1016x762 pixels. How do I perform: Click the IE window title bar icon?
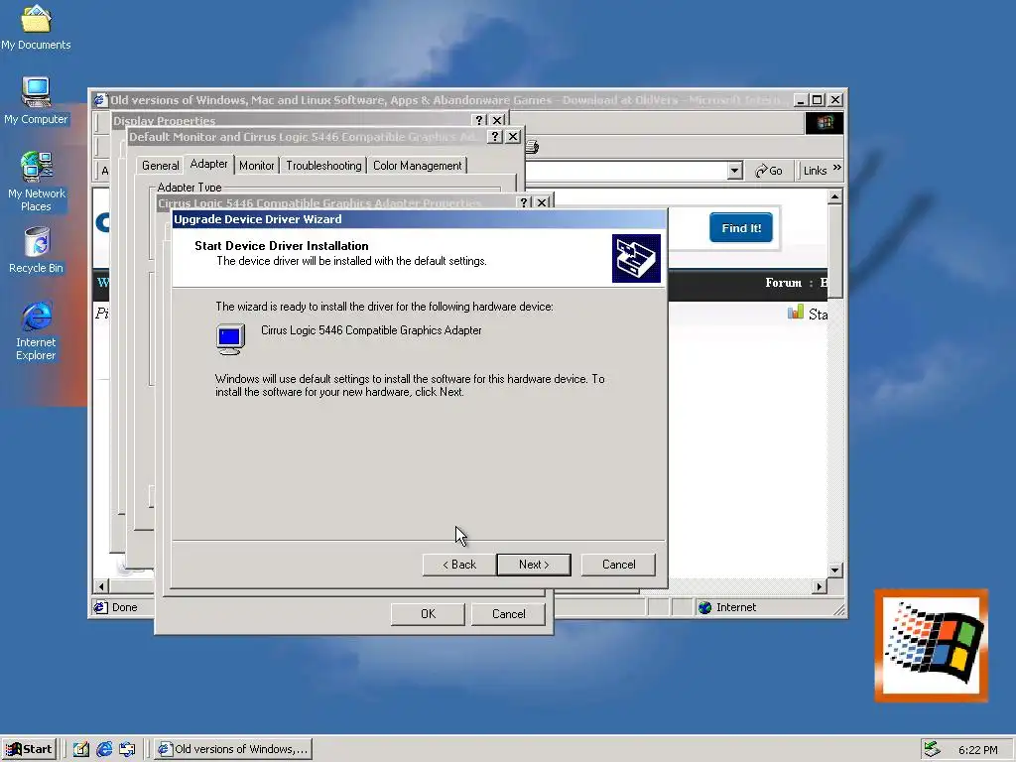[x=100, y=100]
